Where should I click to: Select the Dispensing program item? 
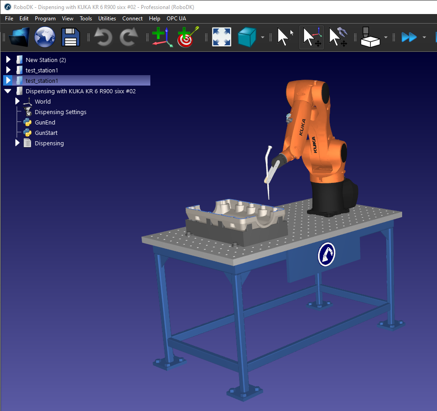(49, 143)
